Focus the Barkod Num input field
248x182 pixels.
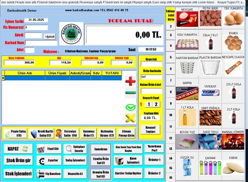[x=41, y=43]
